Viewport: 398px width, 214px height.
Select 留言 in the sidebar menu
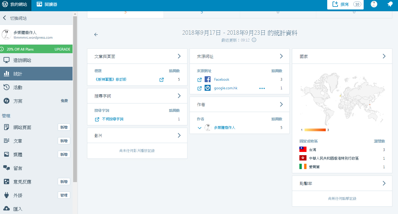18,168
